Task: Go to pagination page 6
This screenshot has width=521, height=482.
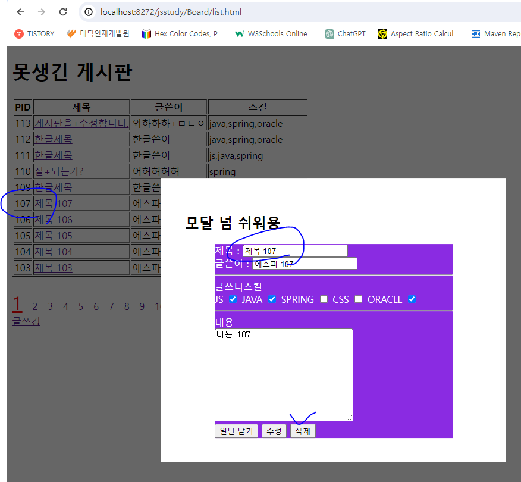Action: click(x=96, y=307)
